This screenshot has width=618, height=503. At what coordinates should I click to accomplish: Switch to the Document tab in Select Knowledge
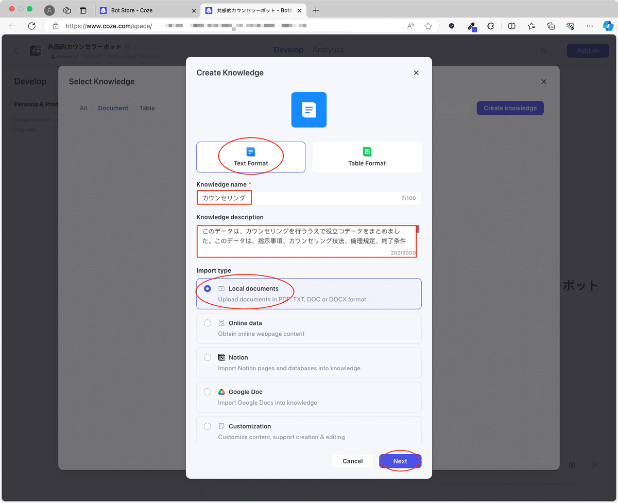click(x=113, y=108)
